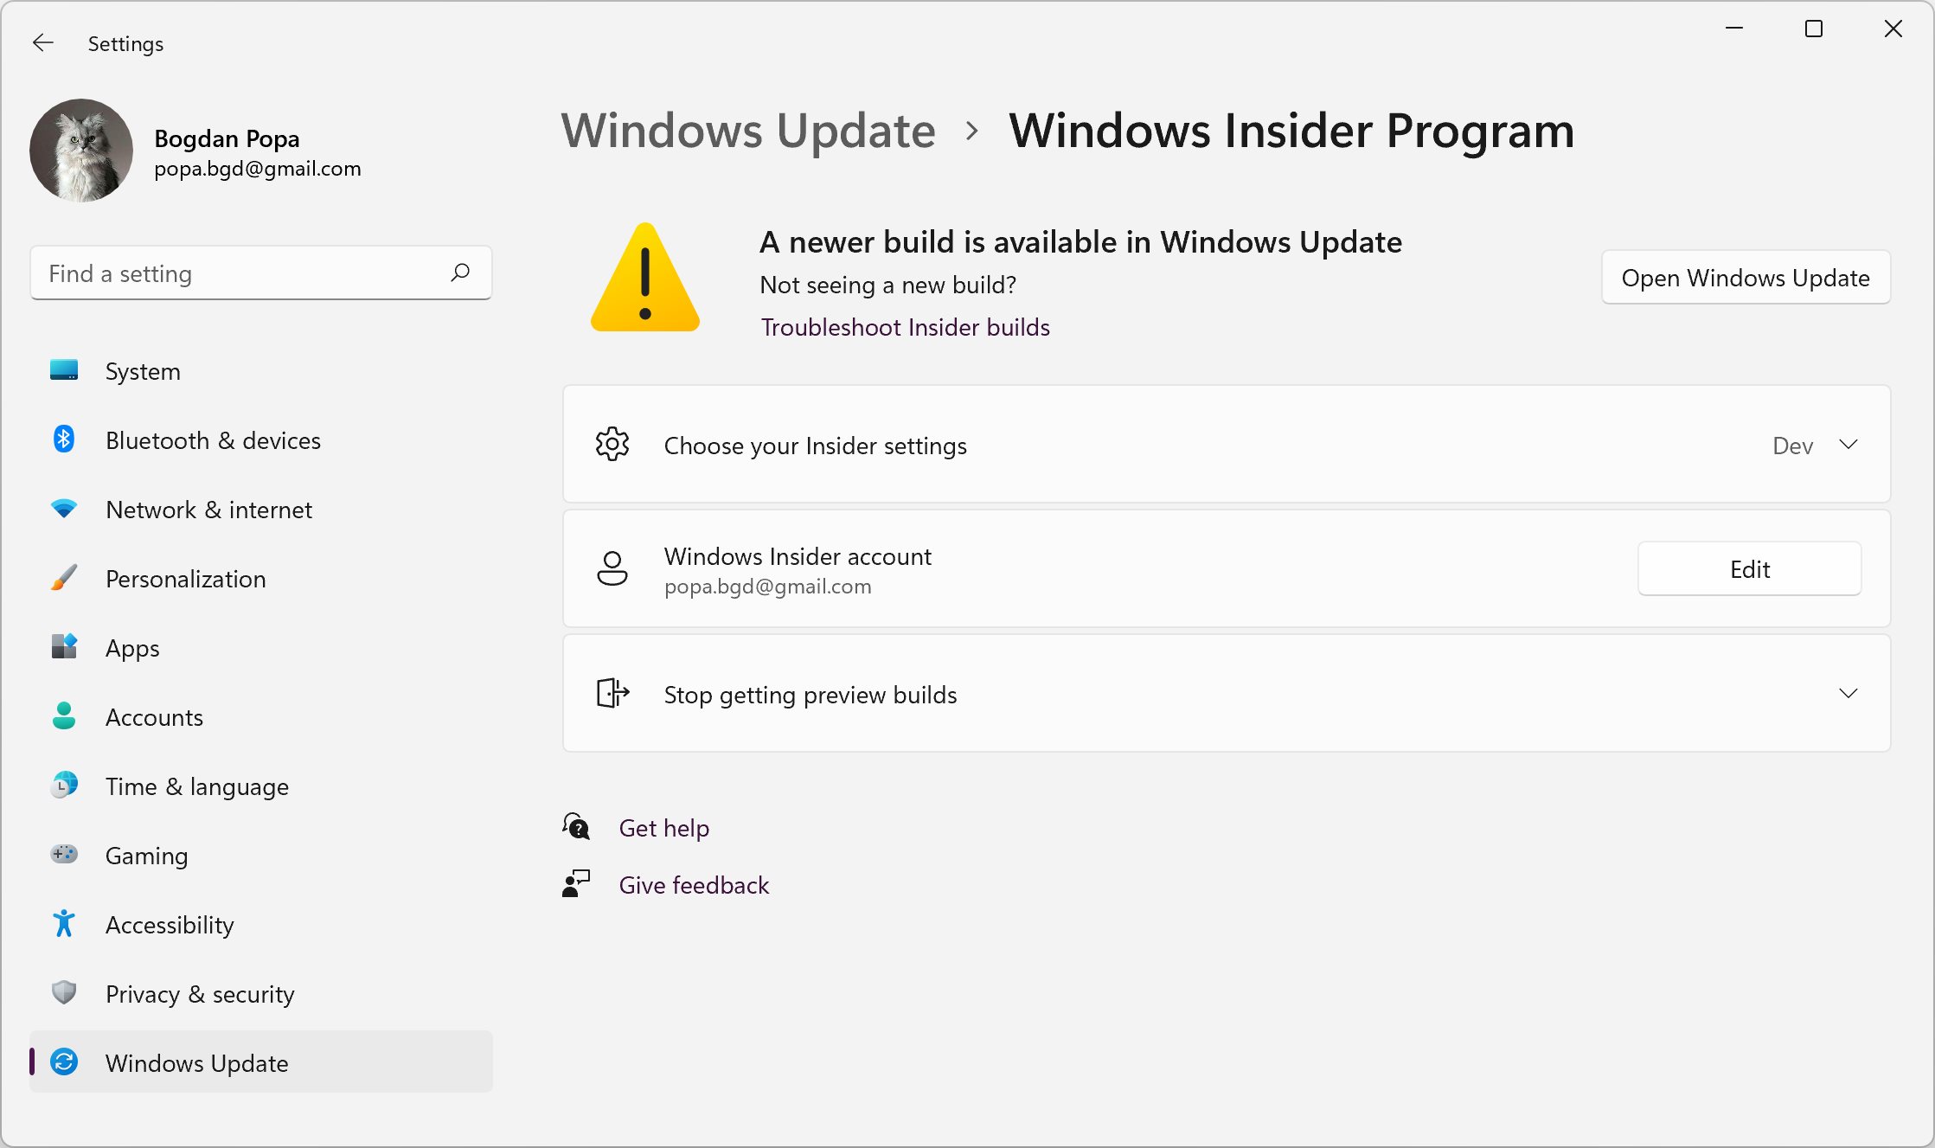Click the Network wifi icon
Viewport: 1935px width, 1148px height.
point(64,509)
